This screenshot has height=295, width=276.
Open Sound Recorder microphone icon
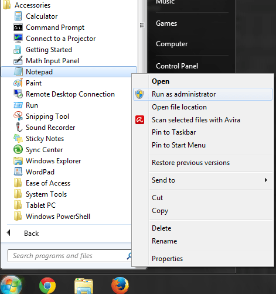(x=19, y=127)
